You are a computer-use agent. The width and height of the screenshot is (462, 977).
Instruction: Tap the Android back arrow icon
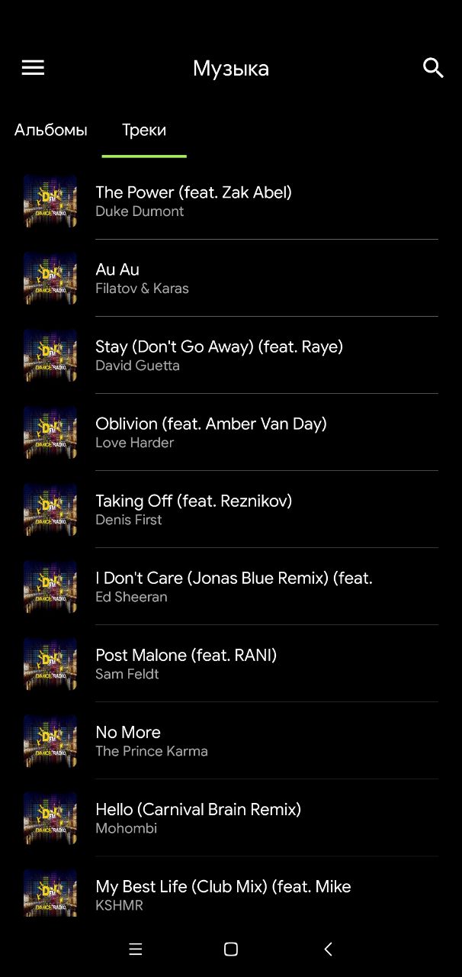328,949
